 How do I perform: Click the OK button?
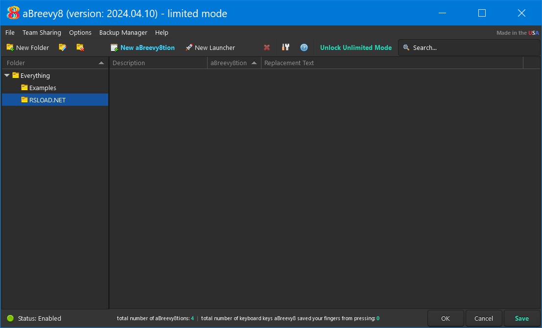(x=446, y=318)
